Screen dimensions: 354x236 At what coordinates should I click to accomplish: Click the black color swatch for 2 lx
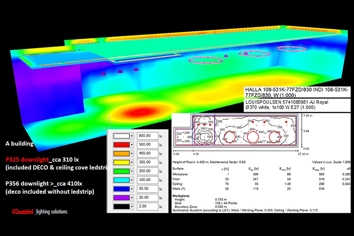pyautogui.click(x=122, y=206)
